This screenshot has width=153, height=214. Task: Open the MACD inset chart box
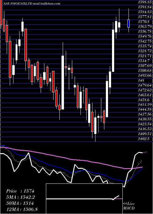pyautogui.click(x=84, y=199)
